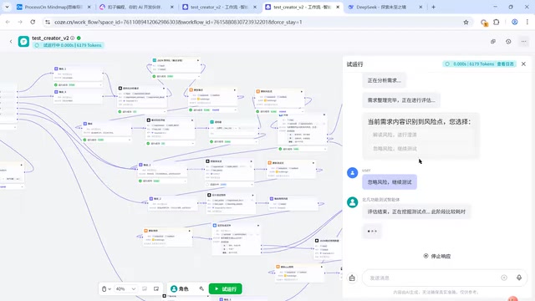The height and width of the screenshot is (301, 535).
Task: Open the more options ellipsis menu
Action: [523, 41]
